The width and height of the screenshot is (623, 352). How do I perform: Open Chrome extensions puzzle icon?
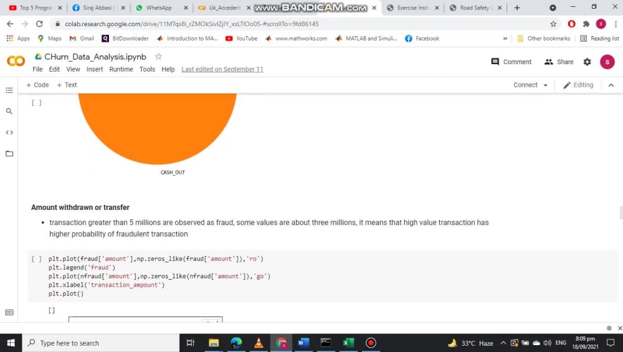pyautogui.click(x=586, y=24)
